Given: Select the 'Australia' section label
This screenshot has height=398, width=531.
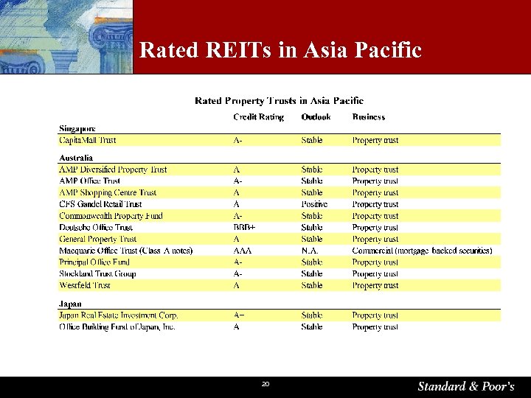Looking at the screenshot, I should [x=76, y=158].
